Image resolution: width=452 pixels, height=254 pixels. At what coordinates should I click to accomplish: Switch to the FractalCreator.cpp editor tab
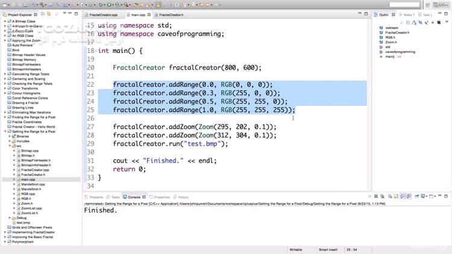point(104,14)
